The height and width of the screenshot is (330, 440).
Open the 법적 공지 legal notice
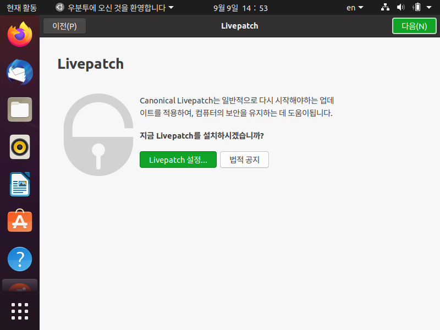tap(244, 159)
